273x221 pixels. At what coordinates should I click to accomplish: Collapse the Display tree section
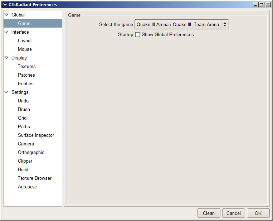[x=6, y=58]
